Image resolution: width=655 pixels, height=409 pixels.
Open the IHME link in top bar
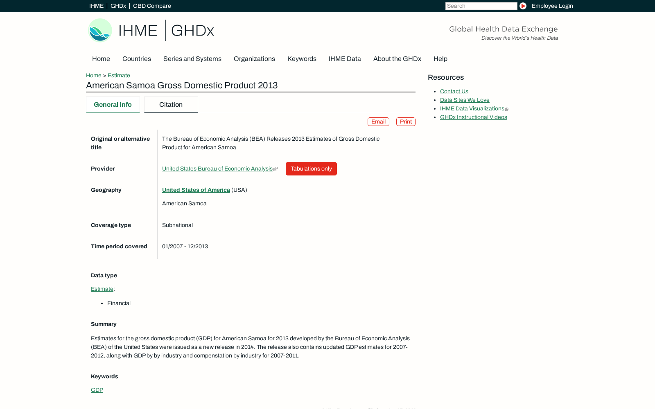[96, 6]
